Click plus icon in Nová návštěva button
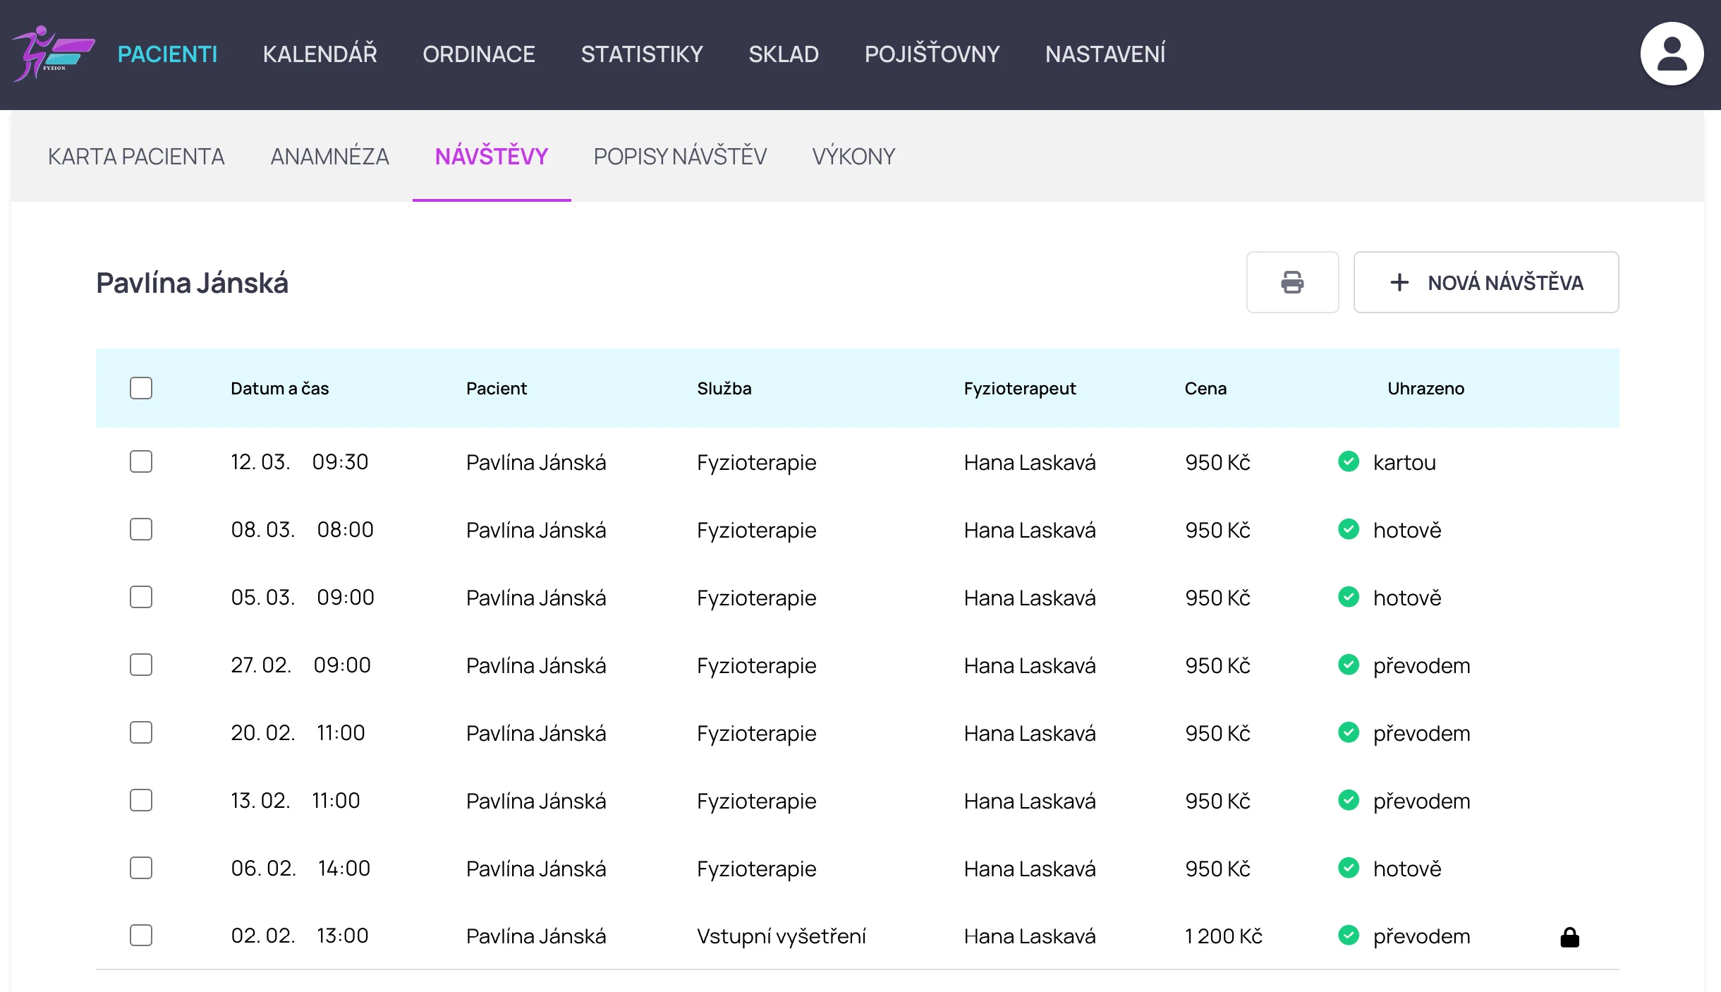Viewport: 1721px width, 992px height. click(x=1399, y=282)
